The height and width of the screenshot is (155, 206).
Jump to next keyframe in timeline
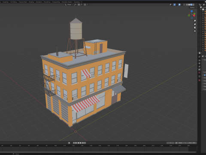(83, 143)
